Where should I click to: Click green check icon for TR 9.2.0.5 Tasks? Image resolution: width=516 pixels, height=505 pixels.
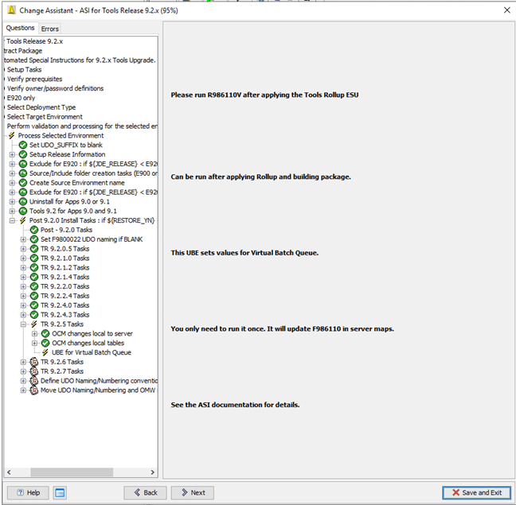34,249
